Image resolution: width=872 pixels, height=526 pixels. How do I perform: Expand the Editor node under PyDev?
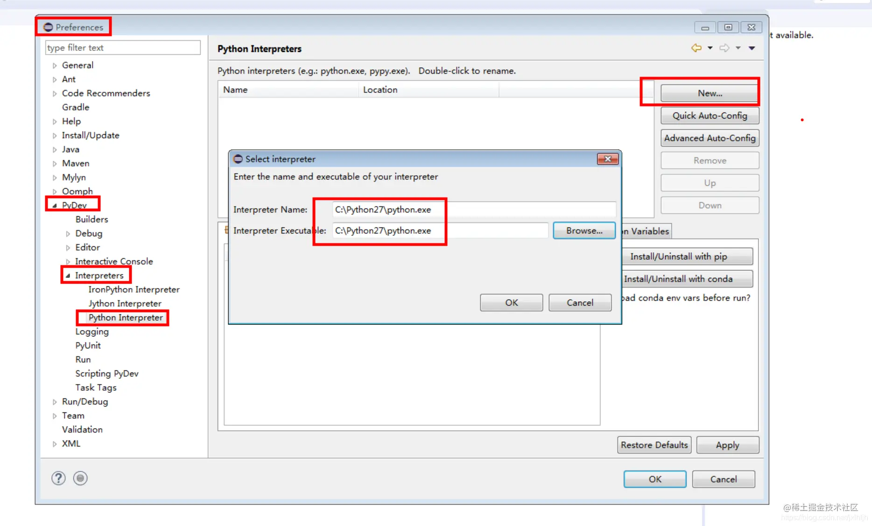68,248
